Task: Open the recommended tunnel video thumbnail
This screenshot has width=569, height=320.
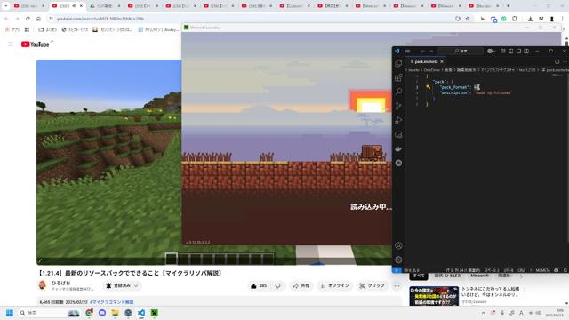Action: (434, 296)
